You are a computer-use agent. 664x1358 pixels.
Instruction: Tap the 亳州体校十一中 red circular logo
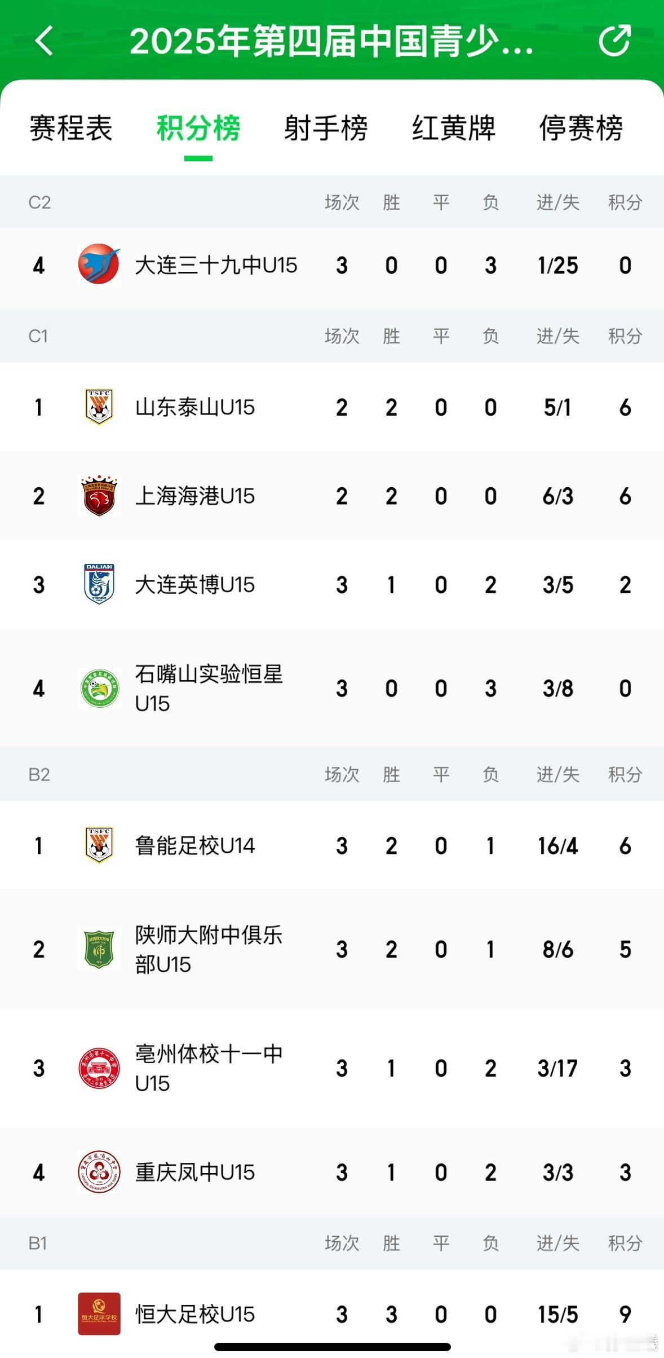[x=99, y=1068]
